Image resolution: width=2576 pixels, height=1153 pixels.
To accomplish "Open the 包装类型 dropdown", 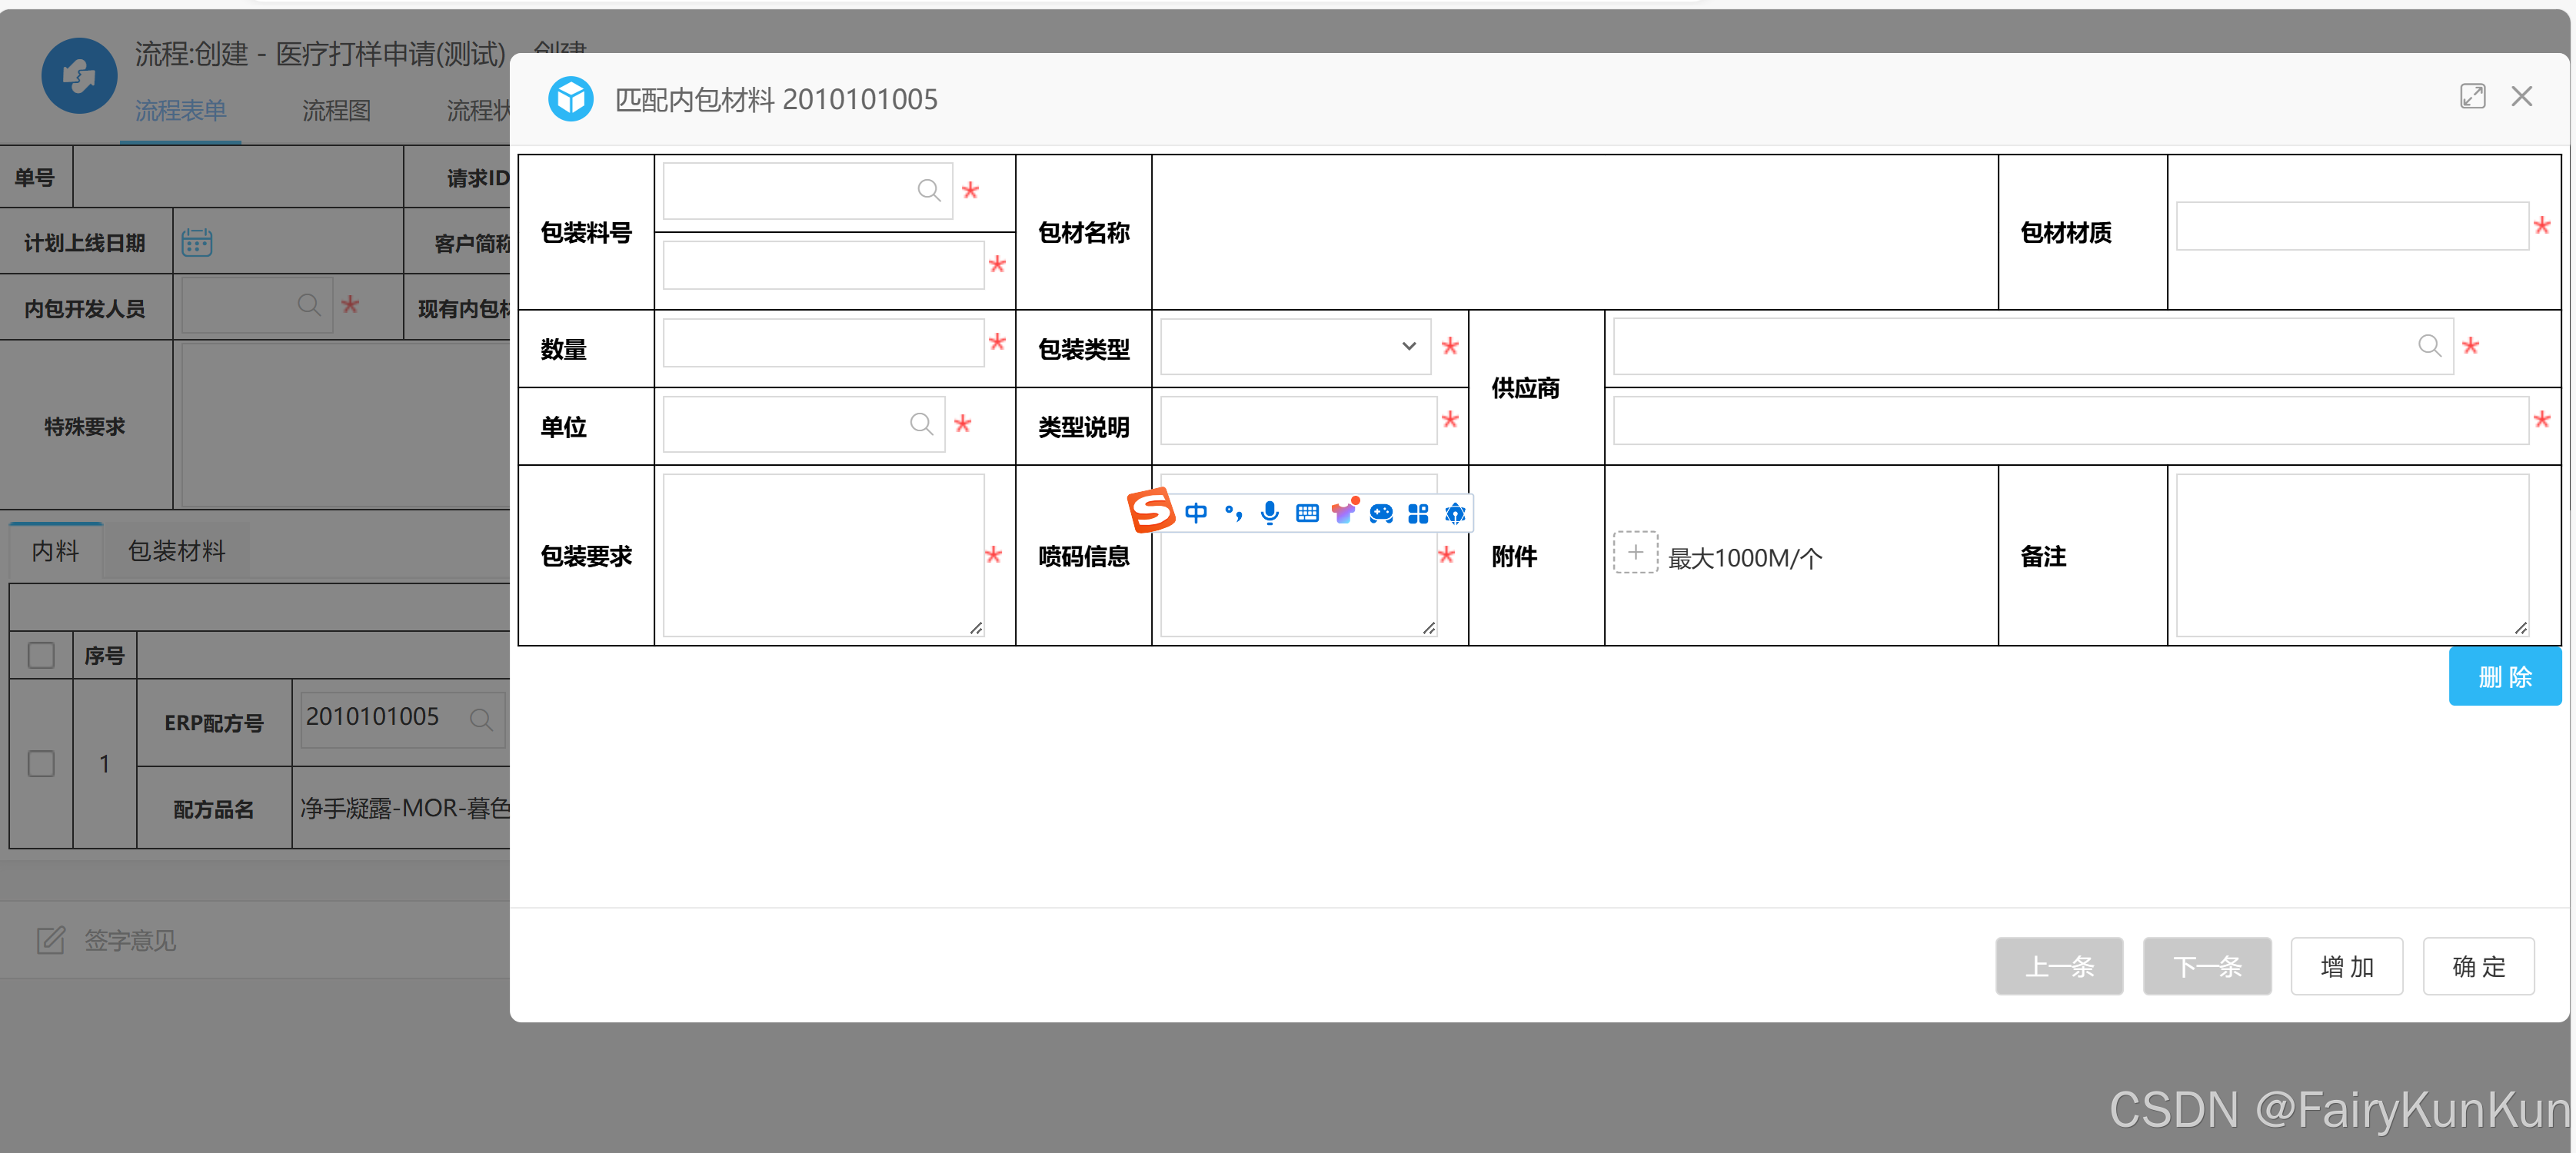I will pyautogui.click(x=1295, y=346).
